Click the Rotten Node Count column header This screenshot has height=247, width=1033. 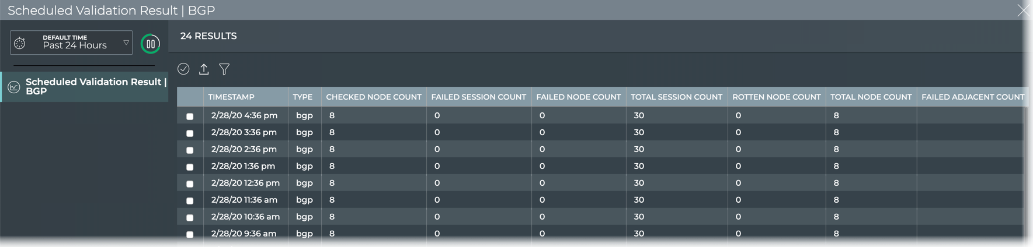point(776,97)
